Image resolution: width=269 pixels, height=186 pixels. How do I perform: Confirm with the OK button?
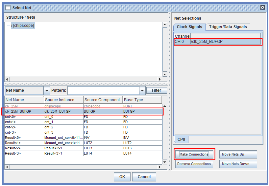122,177
